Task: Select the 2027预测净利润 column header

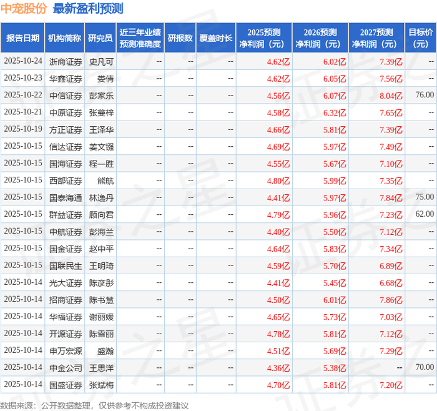Action: pos(376,38)
